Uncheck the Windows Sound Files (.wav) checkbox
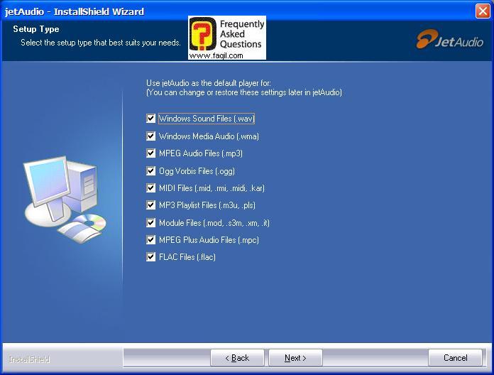 [150, 119]
